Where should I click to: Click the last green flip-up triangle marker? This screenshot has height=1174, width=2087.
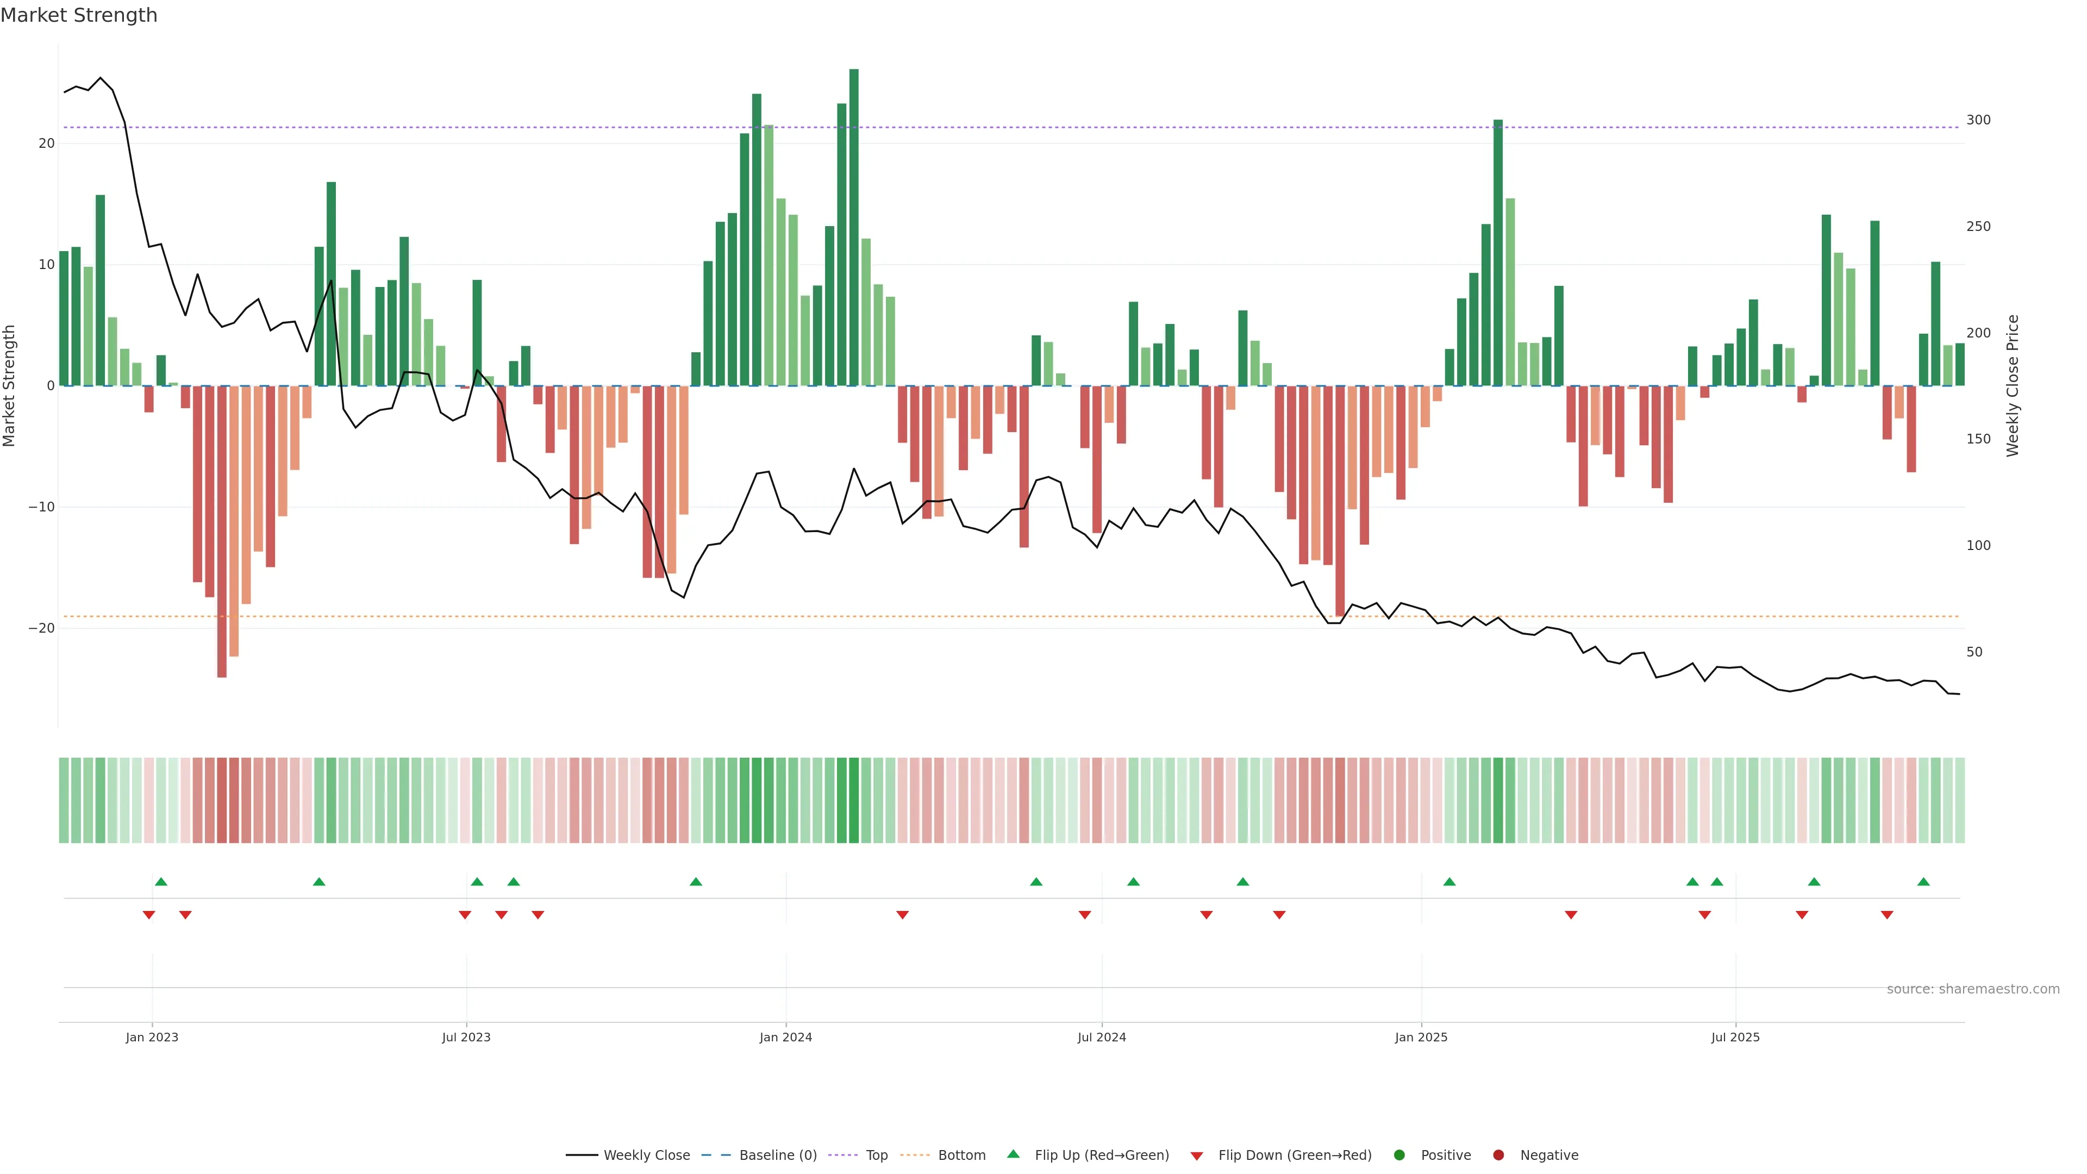point(1923,882)
